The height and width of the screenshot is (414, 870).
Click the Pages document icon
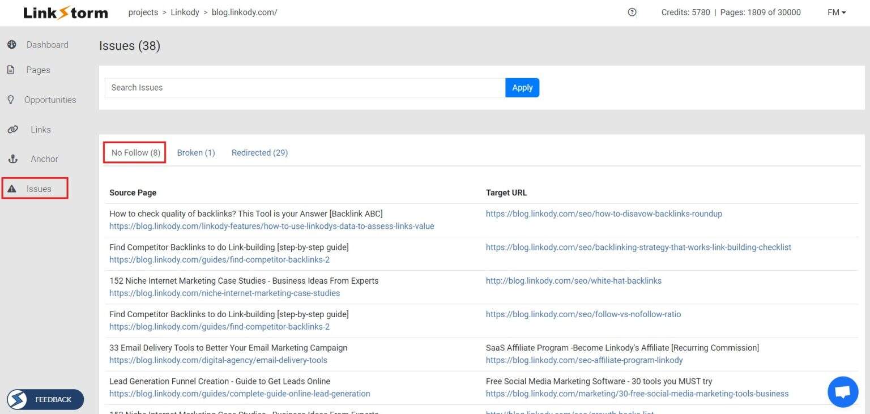11,70
